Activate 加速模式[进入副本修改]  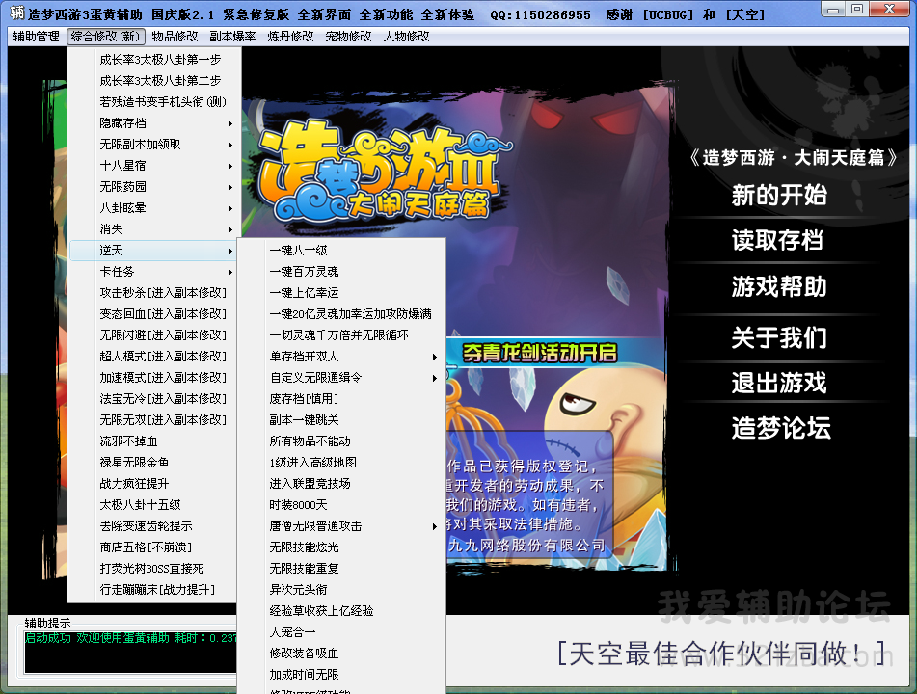152,378
